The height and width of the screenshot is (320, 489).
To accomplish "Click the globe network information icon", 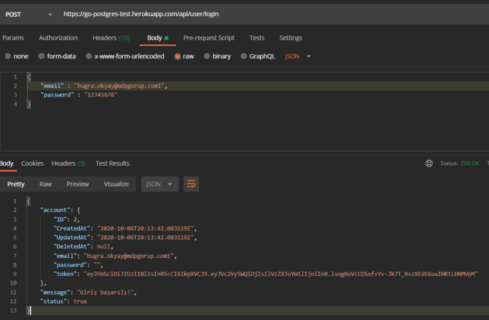I will [429, 163].
